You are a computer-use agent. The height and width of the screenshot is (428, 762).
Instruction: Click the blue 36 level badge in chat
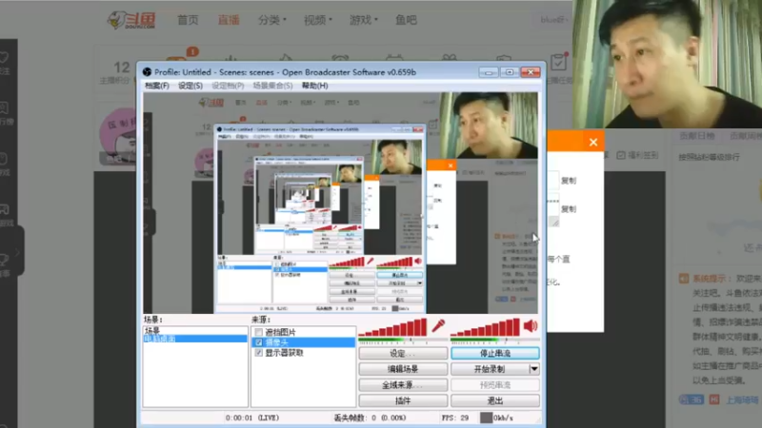click(692, 399)
